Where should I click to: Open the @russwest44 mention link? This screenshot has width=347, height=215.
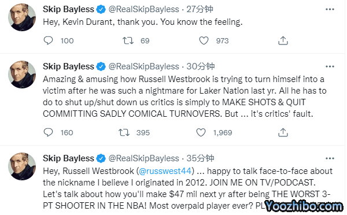(165, 171)
